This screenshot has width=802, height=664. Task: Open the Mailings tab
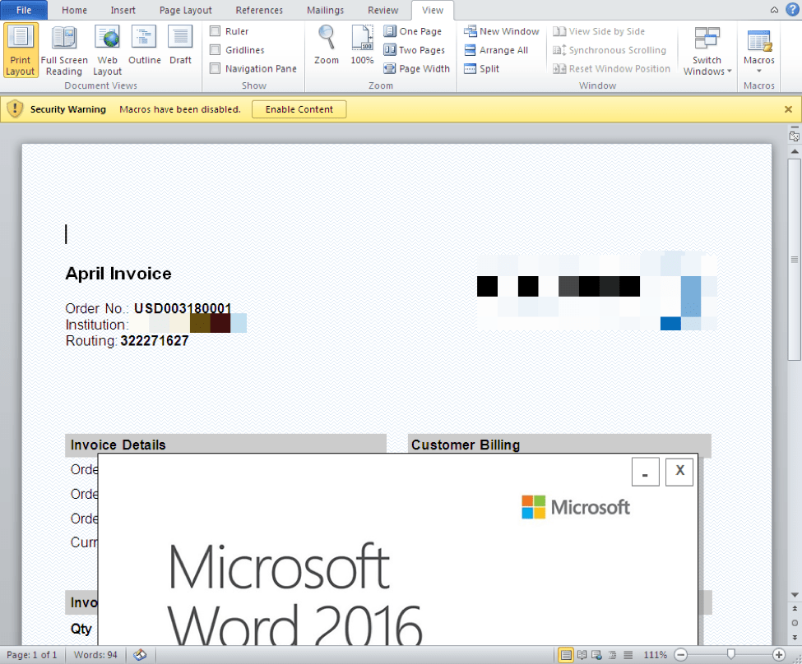325,10
